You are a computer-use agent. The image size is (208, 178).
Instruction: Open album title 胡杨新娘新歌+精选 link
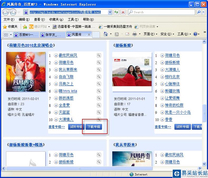tap(26, 145)
